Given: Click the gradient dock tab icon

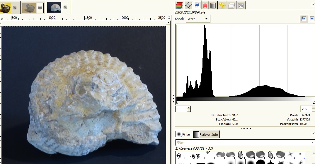Looking at the screenshot, I should (x=213, y=5).
